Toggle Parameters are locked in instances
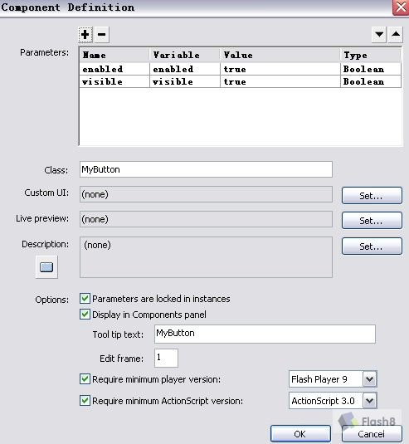 [85, 299]
